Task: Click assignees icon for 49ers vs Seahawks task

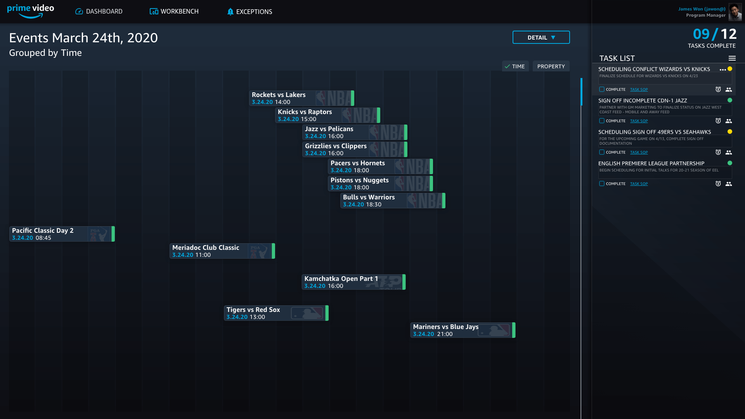Action: 728,152
